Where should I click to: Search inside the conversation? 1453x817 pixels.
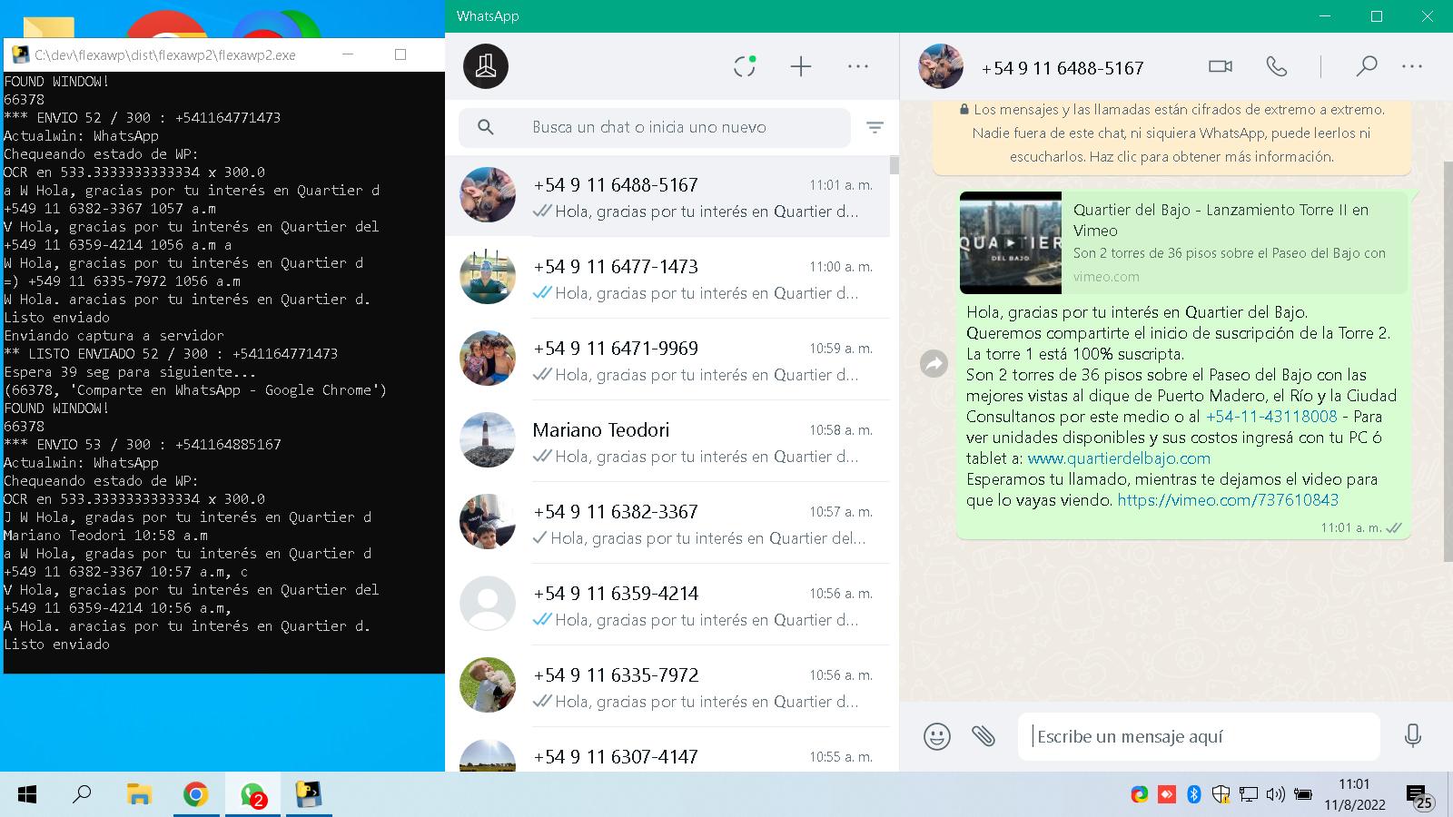(x=1366, y=66)
